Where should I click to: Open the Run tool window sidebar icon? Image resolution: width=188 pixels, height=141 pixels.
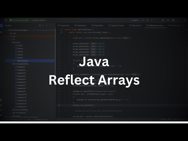coord(1,100)
